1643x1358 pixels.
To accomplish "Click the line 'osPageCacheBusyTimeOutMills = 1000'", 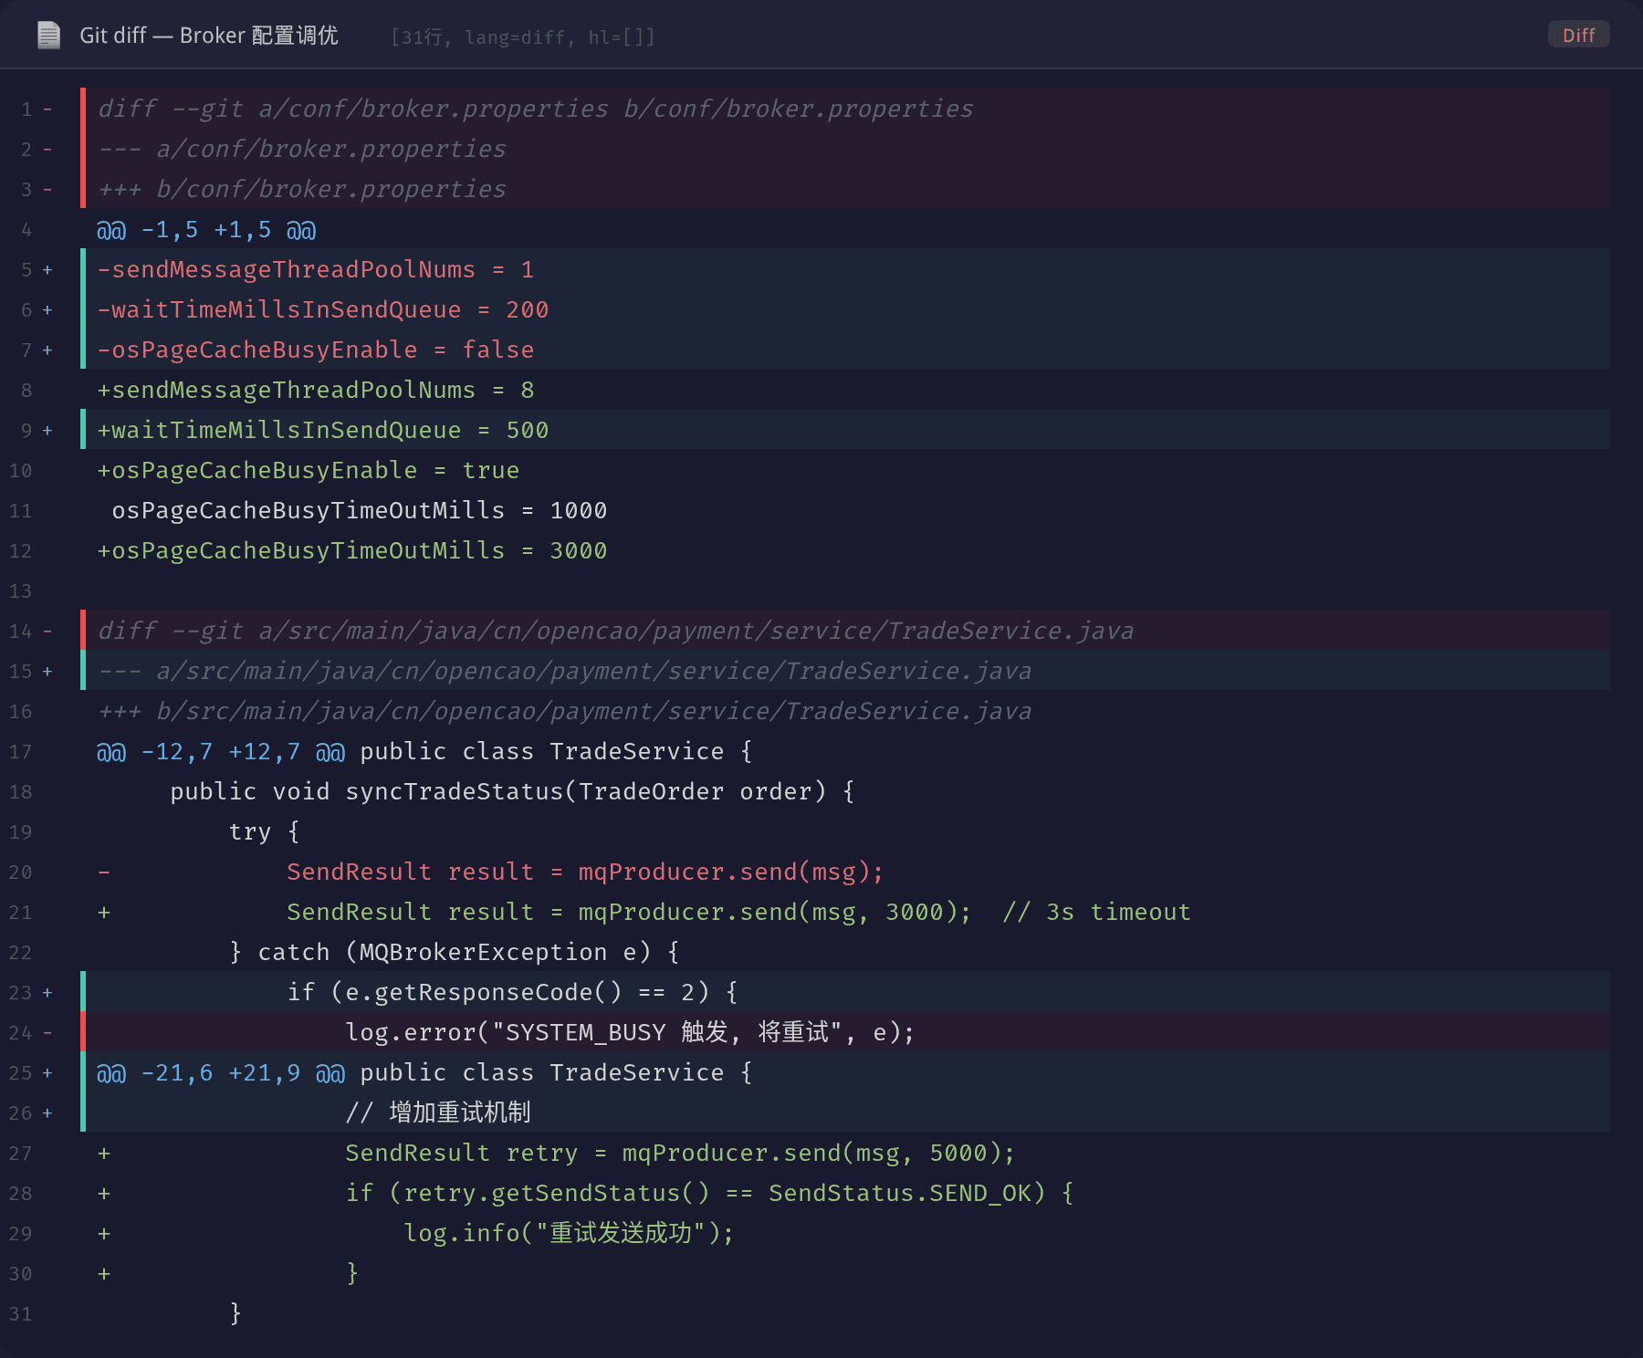I will pyautogui.click(x=360, y=510).
